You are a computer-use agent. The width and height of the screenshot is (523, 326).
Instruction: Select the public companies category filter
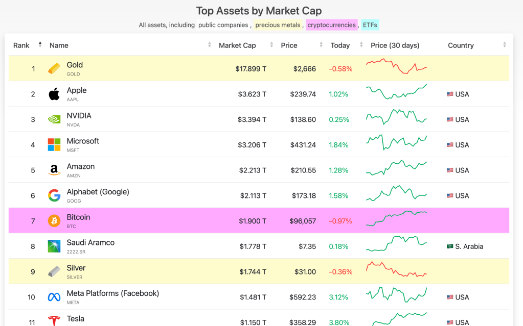point(223,25)
